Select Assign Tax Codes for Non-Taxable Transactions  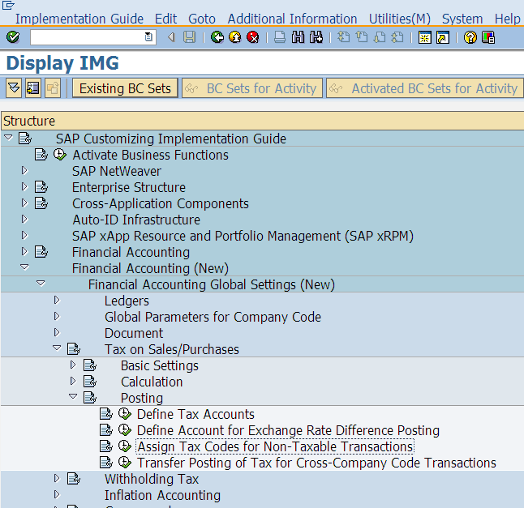tap(275, 446)
